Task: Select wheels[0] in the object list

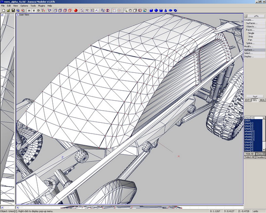Action: (249, 131)
